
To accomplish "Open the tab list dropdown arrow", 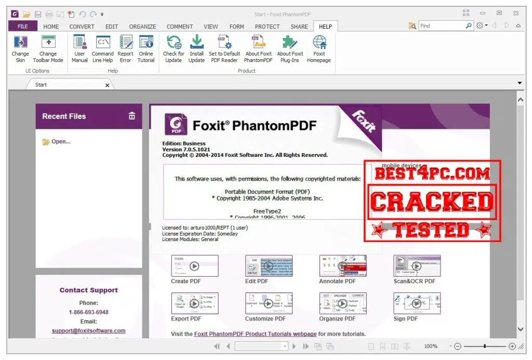I will (x=520, y=83).
